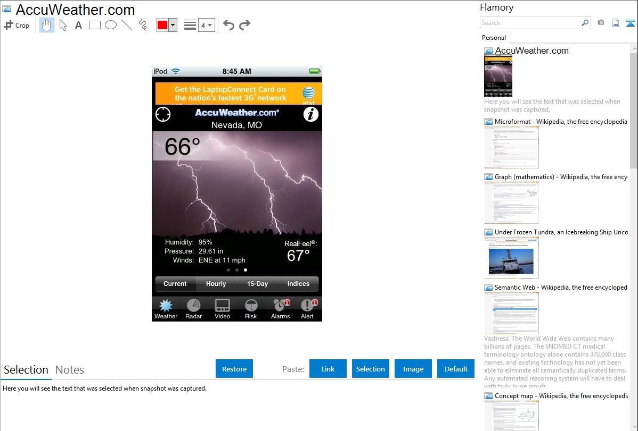The width and height of the screenshot is (638, 431).
Task: Click the Radar icon in bottom bar
Action: click(194, 309)
